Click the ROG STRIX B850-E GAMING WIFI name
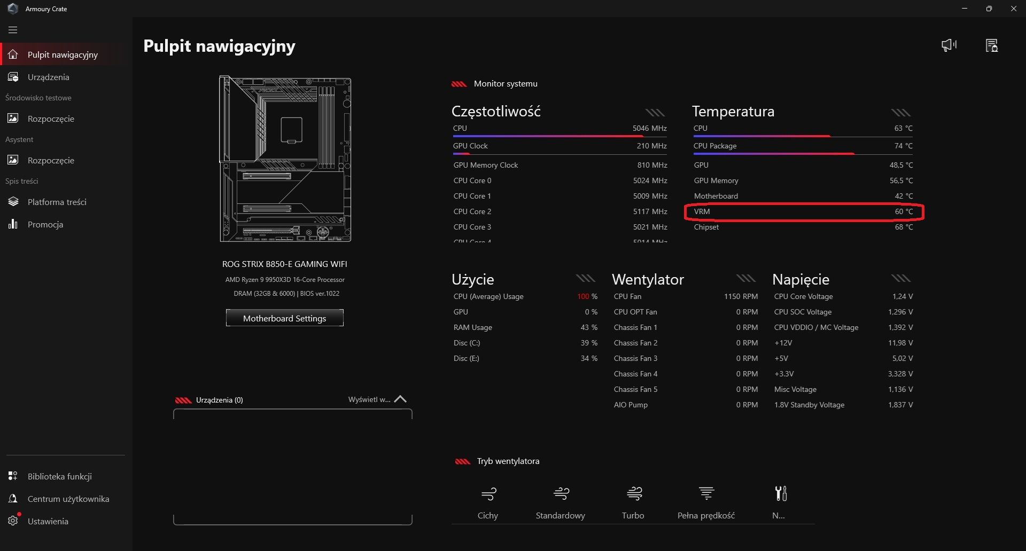This screenshot has width=1026, height=551. pos(285,264)
